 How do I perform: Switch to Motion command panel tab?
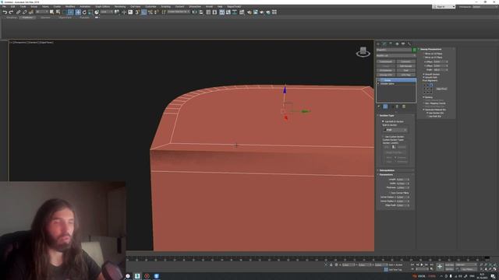click(397, 44)
